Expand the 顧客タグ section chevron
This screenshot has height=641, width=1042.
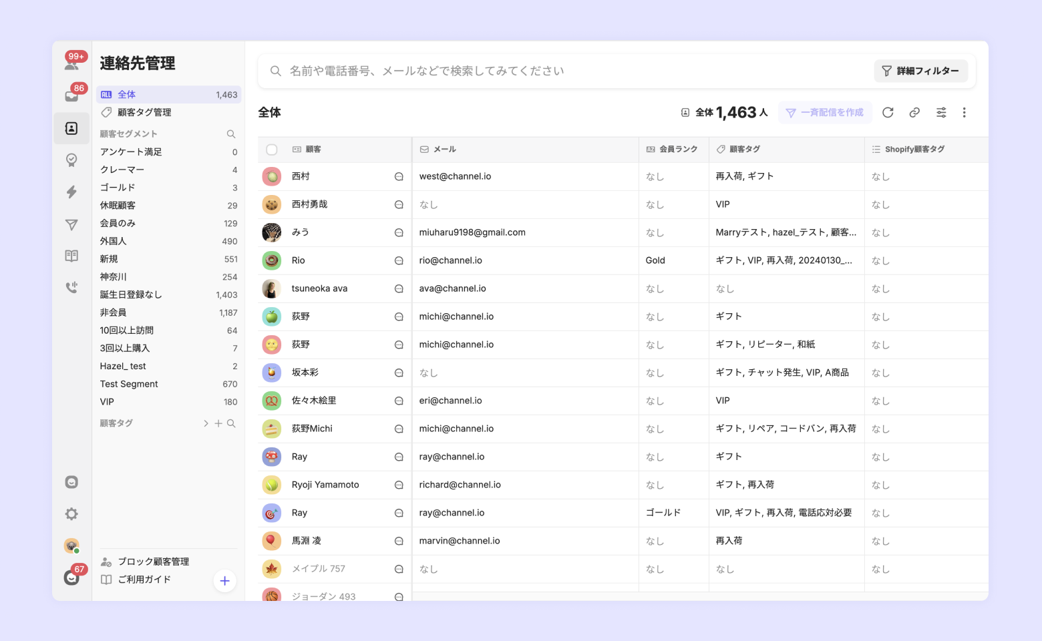point(206,423)
